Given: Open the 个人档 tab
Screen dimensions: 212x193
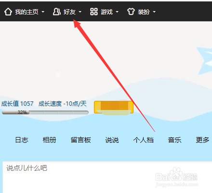Looking at the screenshot, I should [143, 140].
